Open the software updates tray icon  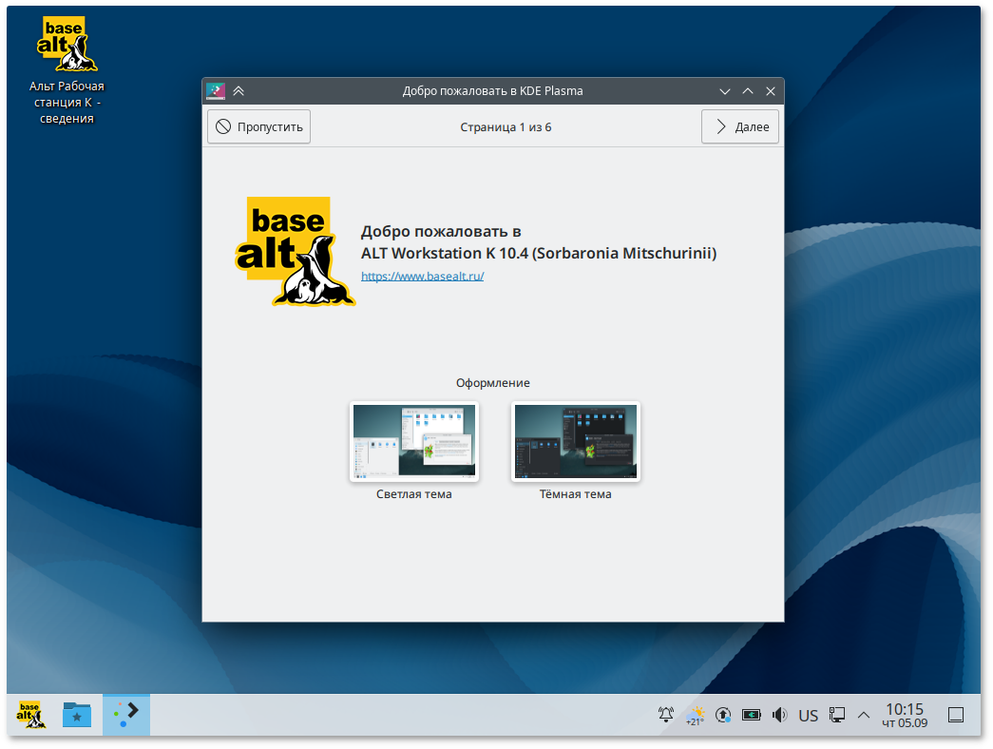[x=723, y=715]
